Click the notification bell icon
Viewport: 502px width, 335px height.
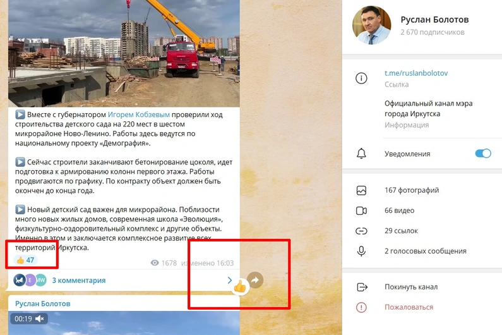[x=361, y=154]
